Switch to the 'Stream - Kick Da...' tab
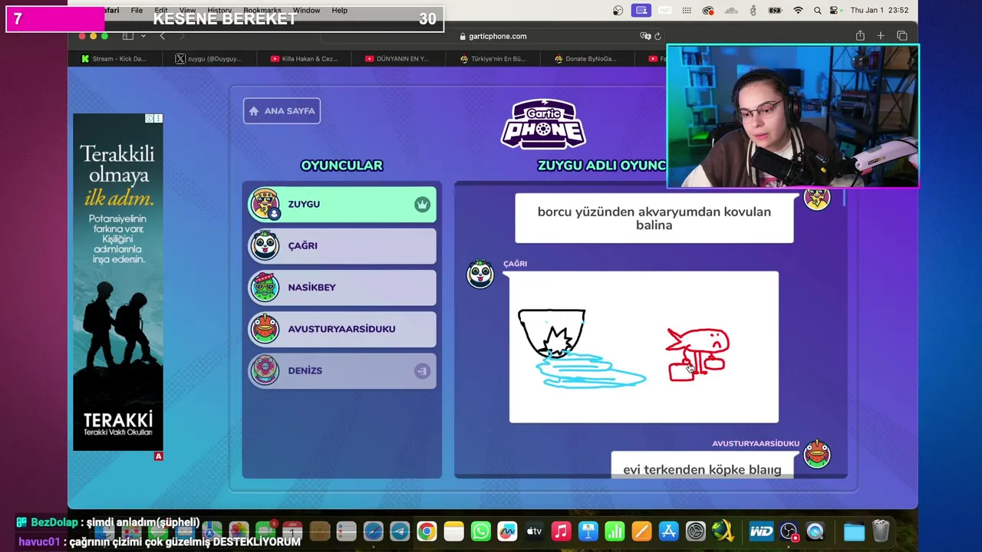982x552 pixels. click(114, 59)
